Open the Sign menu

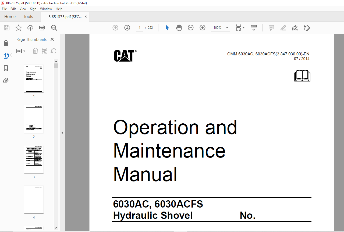click(33, 9)
